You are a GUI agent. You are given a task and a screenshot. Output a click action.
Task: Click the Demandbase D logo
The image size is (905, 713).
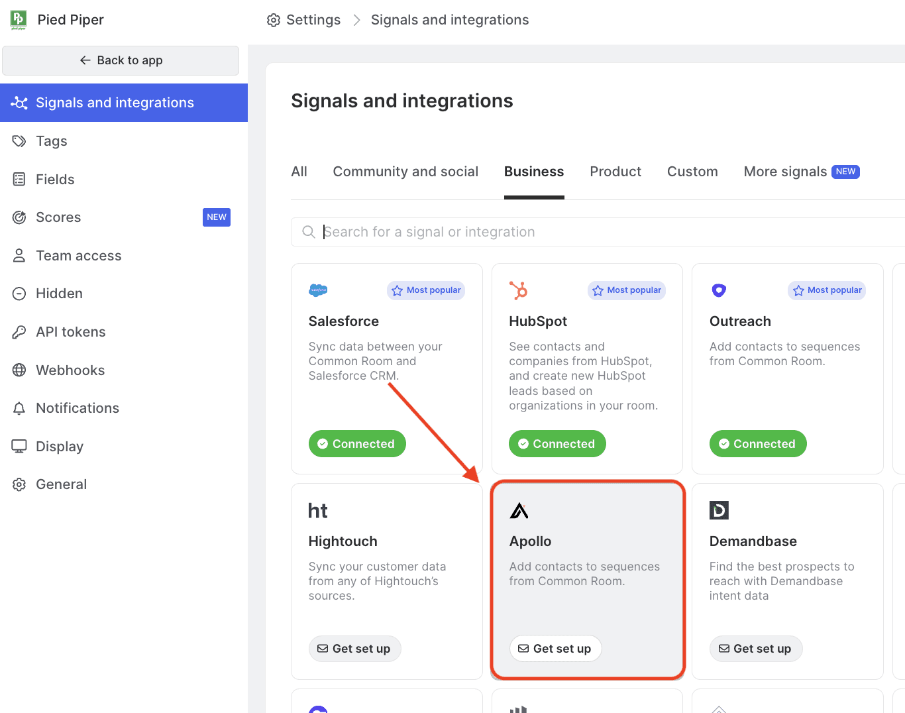coord(719,510)
